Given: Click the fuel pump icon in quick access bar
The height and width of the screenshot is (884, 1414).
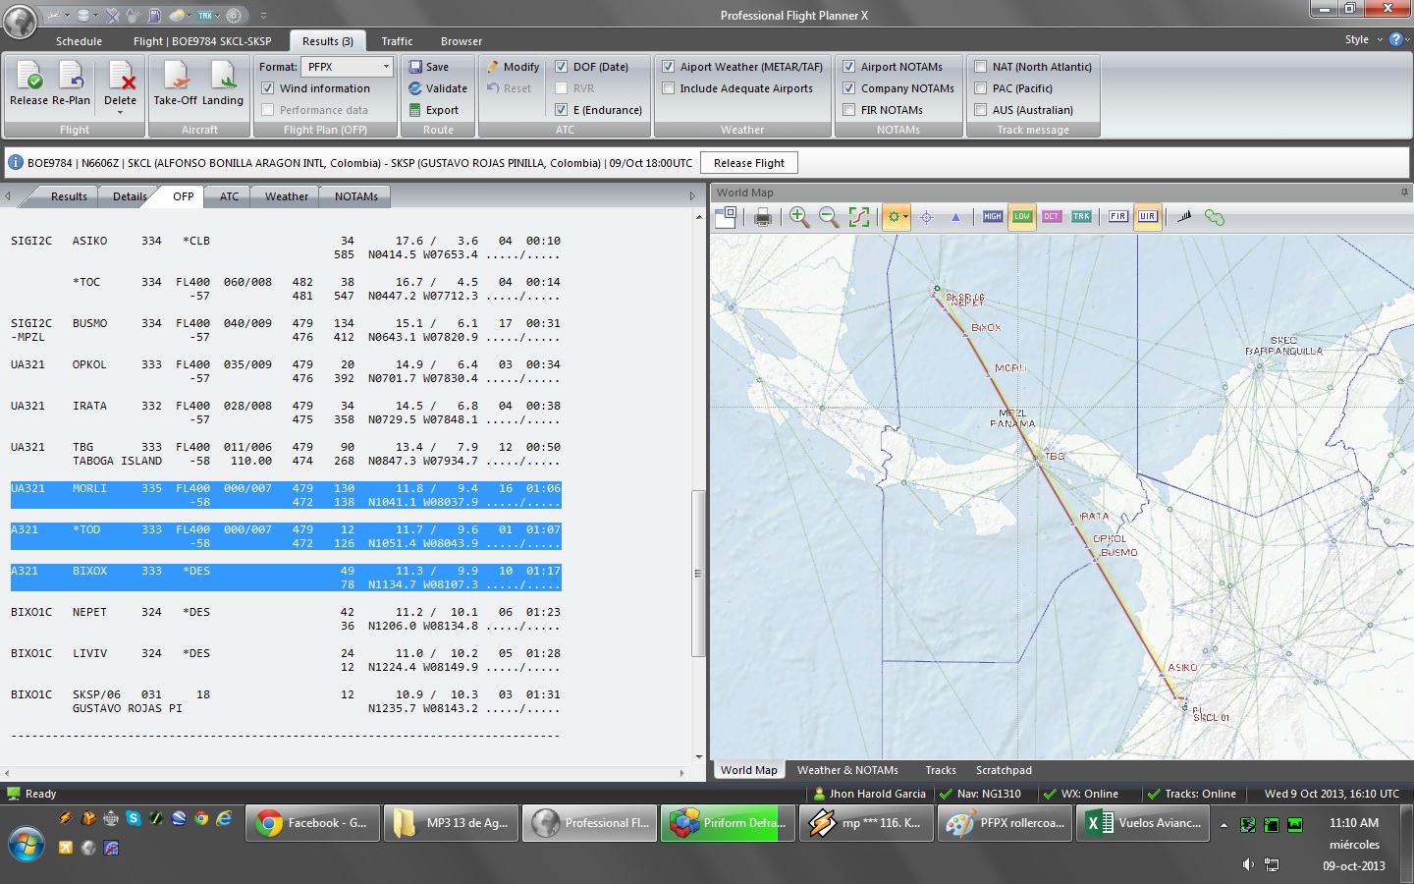Looking at the screenshot, I should pos(154,16).
